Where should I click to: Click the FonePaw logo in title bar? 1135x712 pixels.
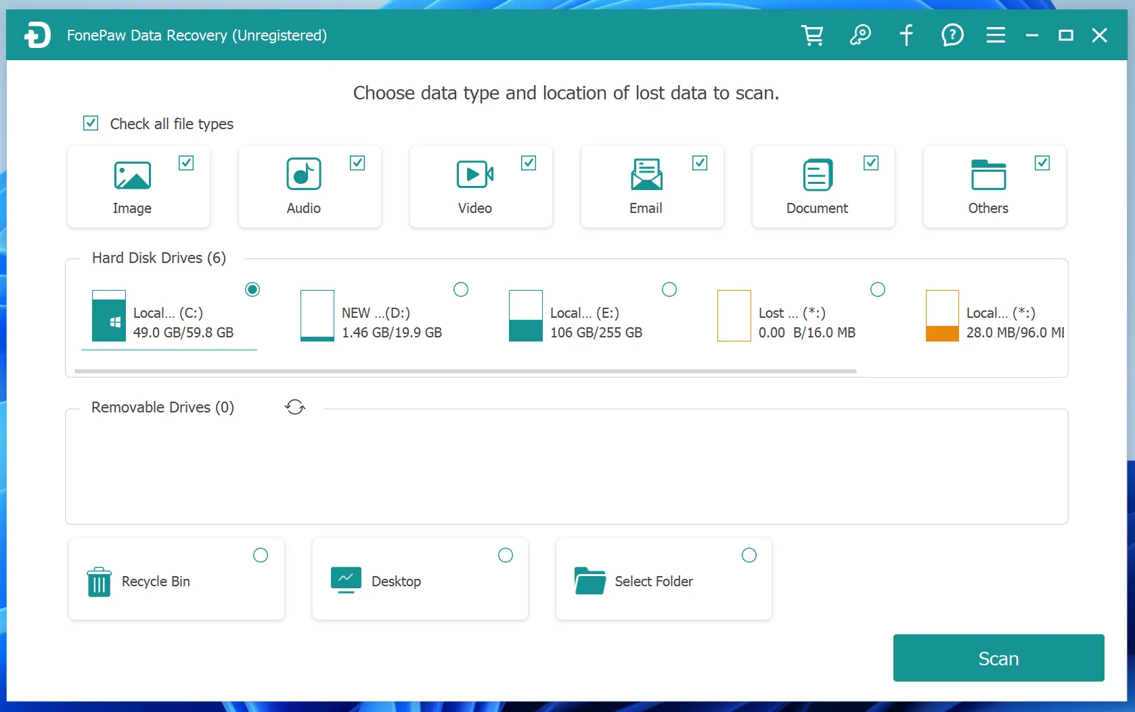(x=38, y=35)
